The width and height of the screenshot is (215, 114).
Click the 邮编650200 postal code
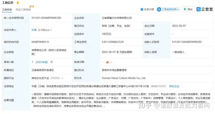click(x=158, y=86)
